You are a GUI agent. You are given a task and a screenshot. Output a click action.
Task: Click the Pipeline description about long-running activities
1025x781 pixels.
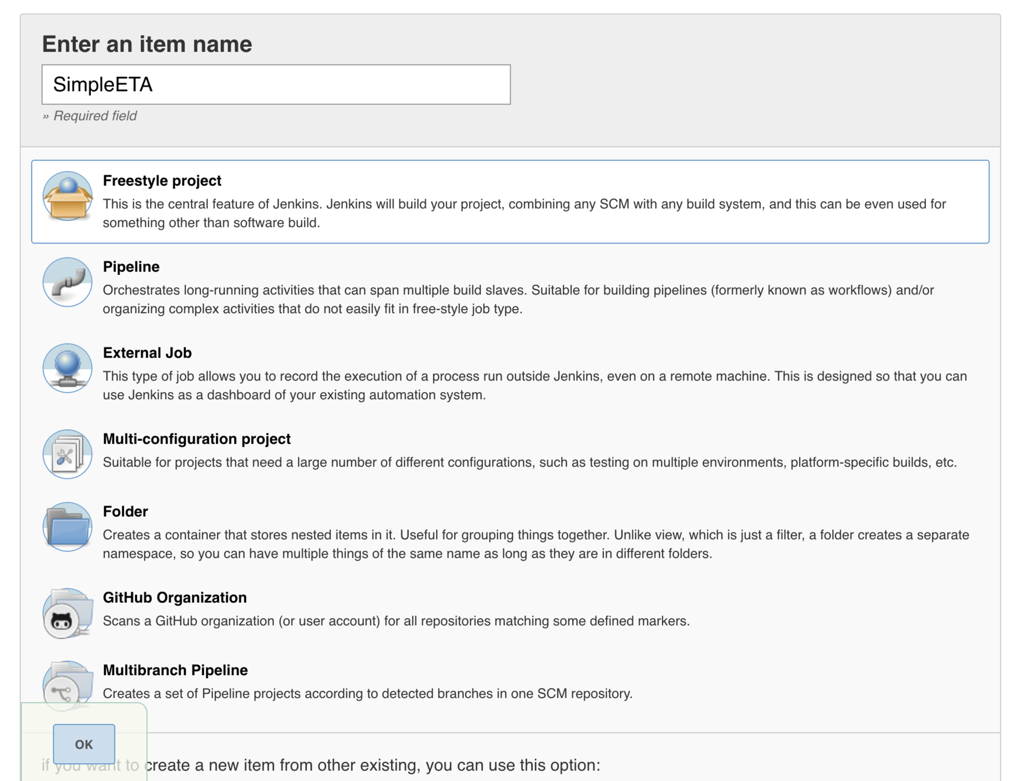(518, 300)
